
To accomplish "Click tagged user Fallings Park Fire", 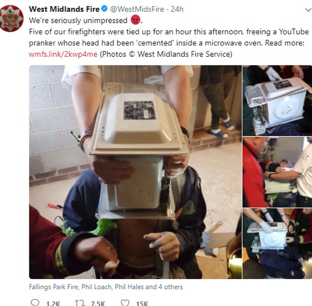I will tap(54, 287).
